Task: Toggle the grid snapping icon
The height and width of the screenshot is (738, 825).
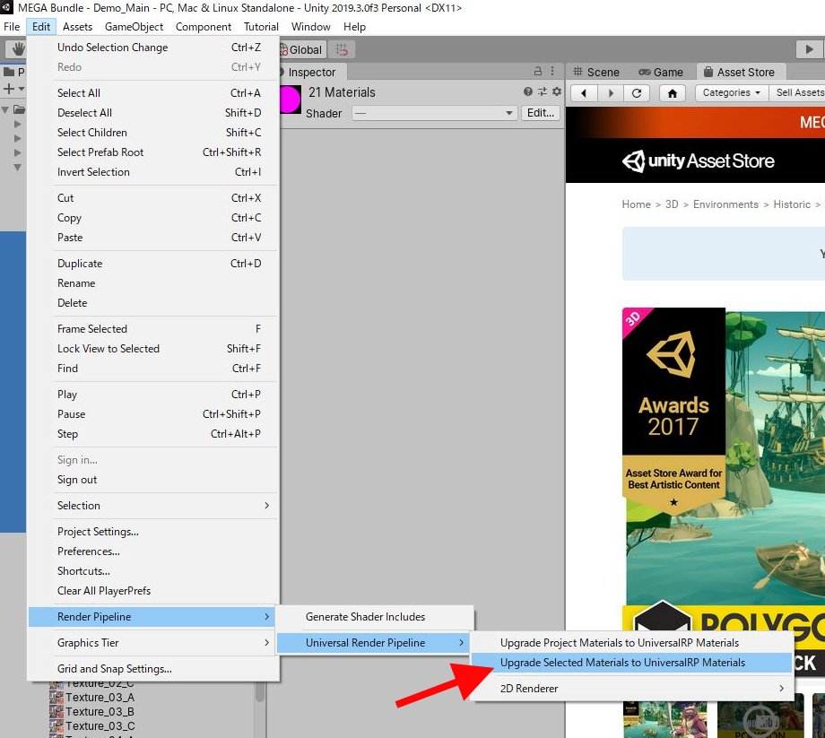Action: pyautogui.click(x=342, y=49)
